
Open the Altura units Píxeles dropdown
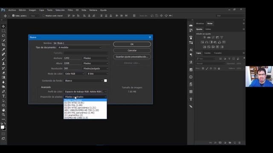click(x=96, y=63)
